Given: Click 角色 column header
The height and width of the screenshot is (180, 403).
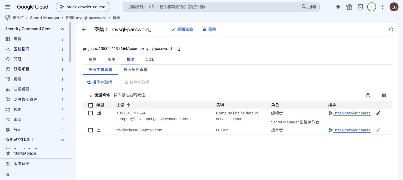Looking at the screenshot, I should pyautogui.click(x=275, y=105).
